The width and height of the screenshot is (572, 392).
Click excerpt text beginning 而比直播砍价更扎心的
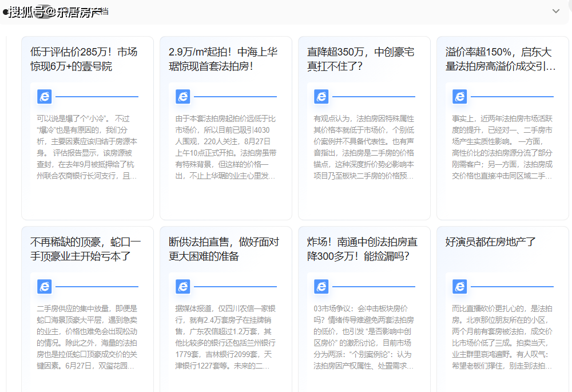[x=502, y=336]
